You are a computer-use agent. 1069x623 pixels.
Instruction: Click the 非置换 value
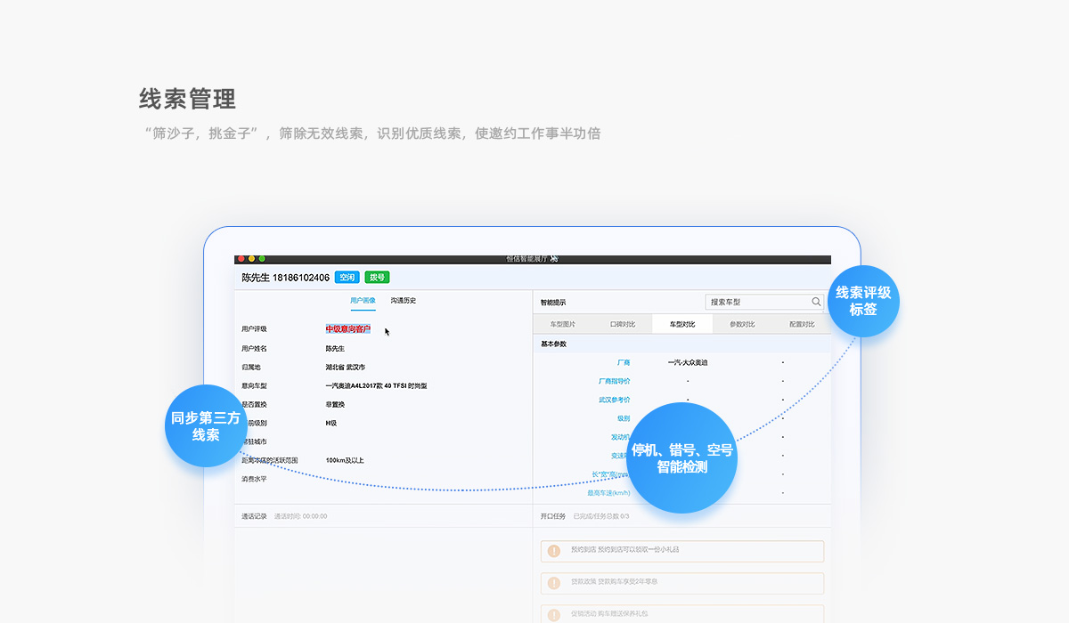[336, 404]
